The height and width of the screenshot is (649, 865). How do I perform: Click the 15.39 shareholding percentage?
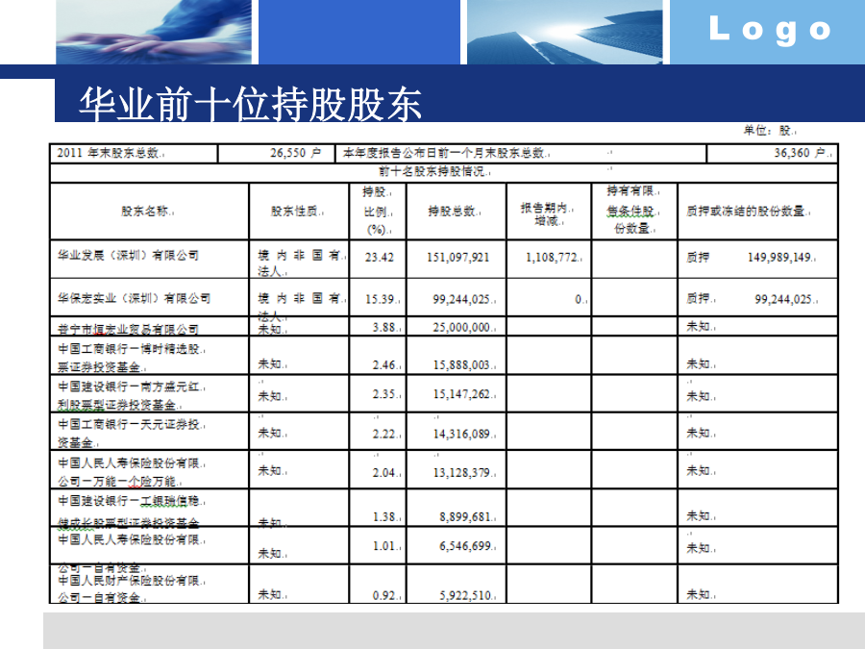click(380, 299)
